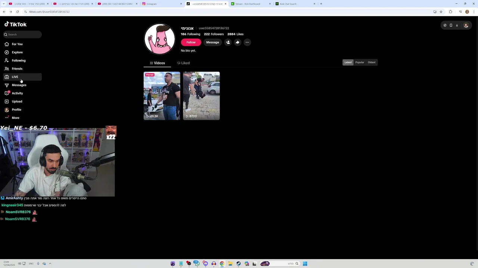
Task: Sort videos by Oldest
Action: tap(372, 62)
